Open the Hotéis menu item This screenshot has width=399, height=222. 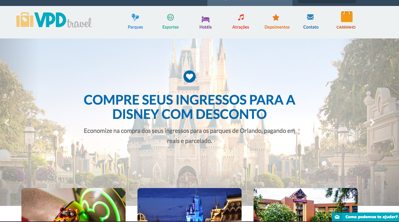(206, 27)
